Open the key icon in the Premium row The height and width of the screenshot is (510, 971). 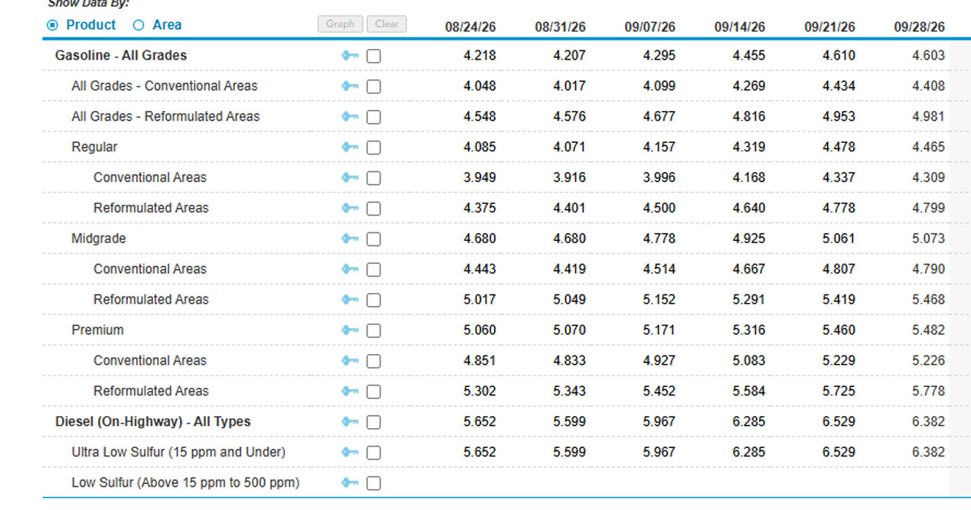tap(350, 330)
